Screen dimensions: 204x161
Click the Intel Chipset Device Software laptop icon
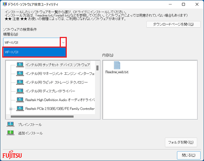20,65
